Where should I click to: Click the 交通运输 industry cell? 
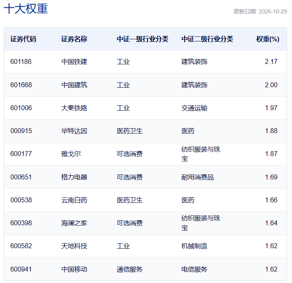click(x=194, y=108)
